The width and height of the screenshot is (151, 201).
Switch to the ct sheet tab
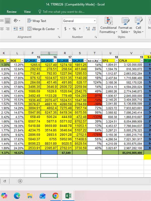5,181
